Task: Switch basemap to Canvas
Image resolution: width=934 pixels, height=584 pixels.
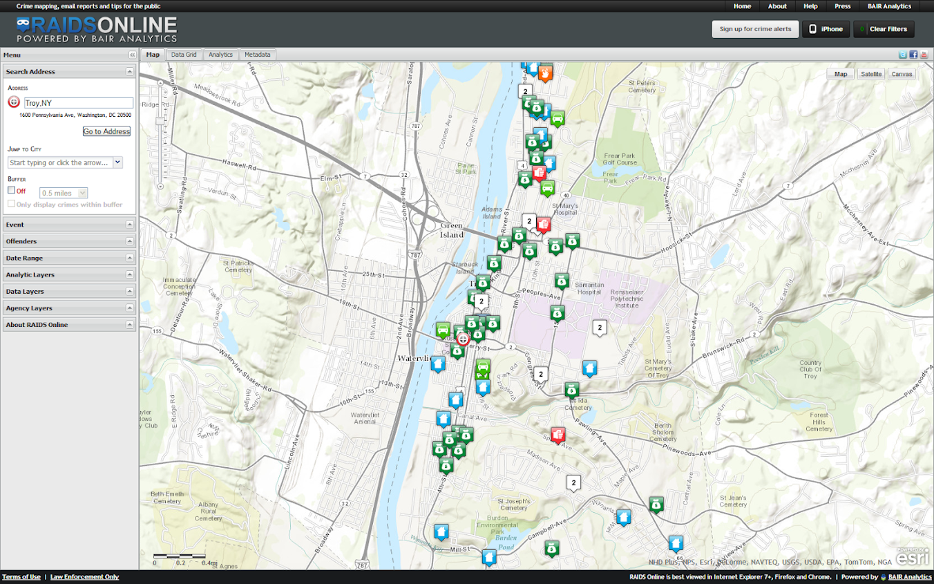Action: (902, 74)
